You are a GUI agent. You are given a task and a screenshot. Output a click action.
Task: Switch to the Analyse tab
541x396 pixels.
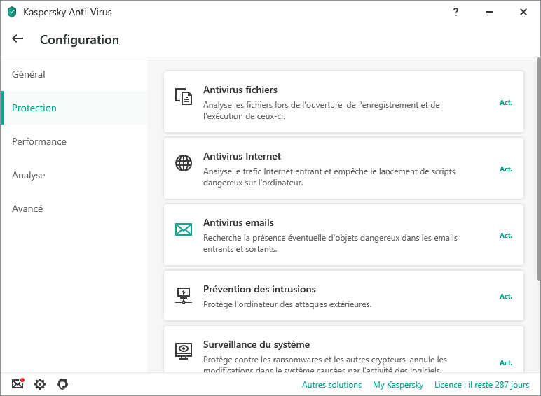74,175
